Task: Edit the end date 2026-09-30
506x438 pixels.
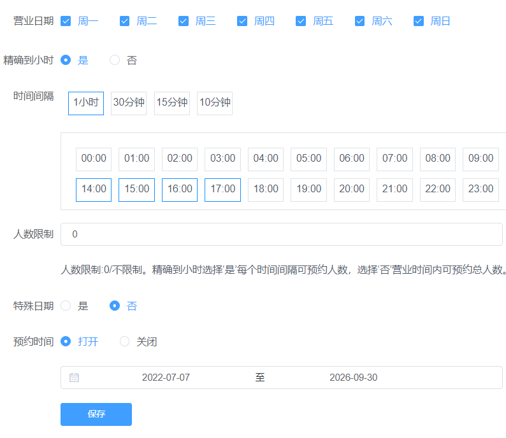Action: 353,378
